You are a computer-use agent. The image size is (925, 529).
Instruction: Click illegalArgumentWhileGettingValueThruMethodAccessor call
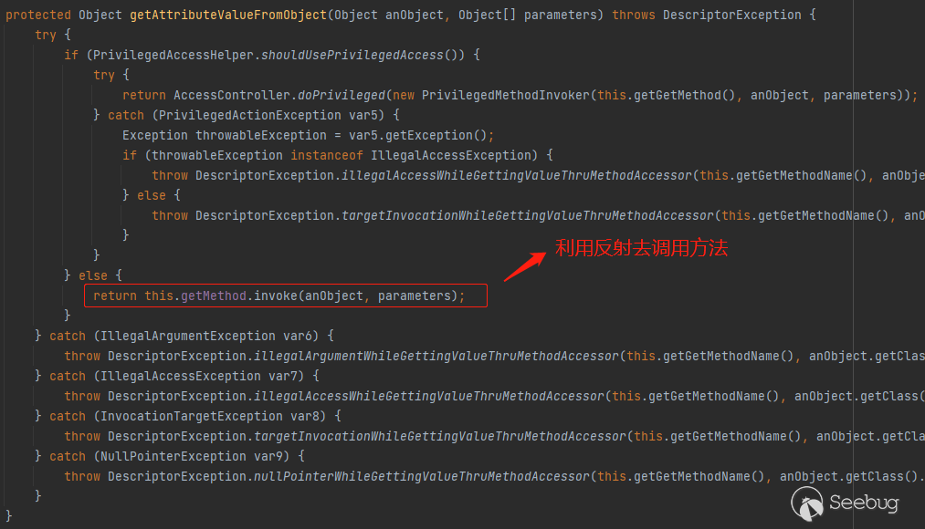[436, 356]
